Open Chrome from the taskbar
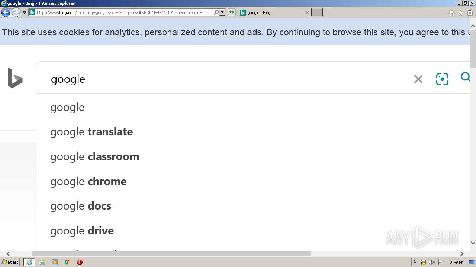Screen dimensions: 476x267 [x=67, y=262]
